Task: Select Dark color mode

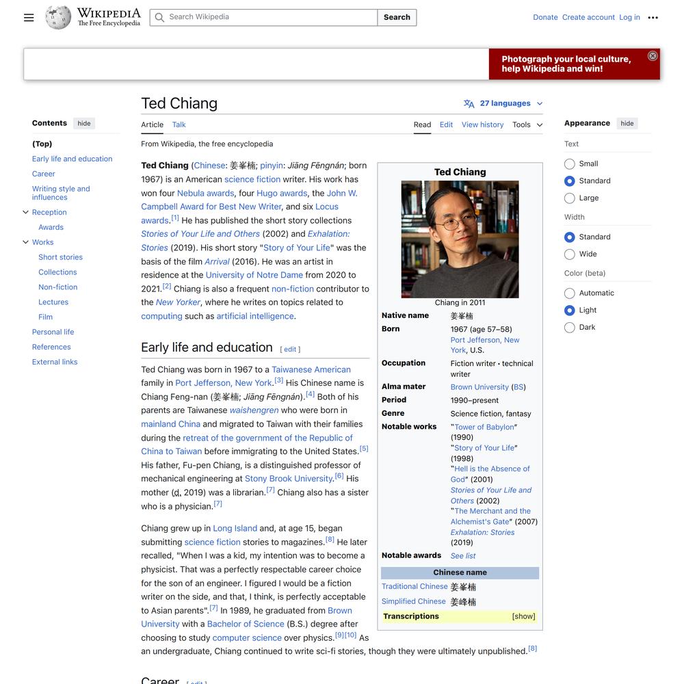Action: [x=569, y=327]
